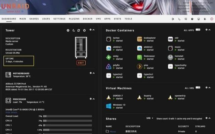Screen dimensions: 215x134
Task: Click the jellyfin container icon
Action: (x=109, y=66)
